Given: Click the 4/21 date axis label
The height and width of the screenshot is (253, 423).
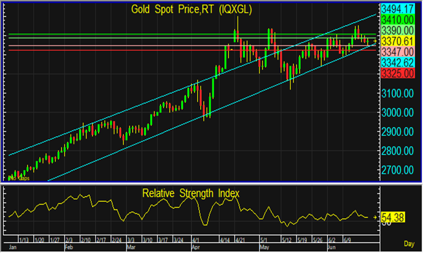Looking at the screenshot, I should [x=240, y=240].
